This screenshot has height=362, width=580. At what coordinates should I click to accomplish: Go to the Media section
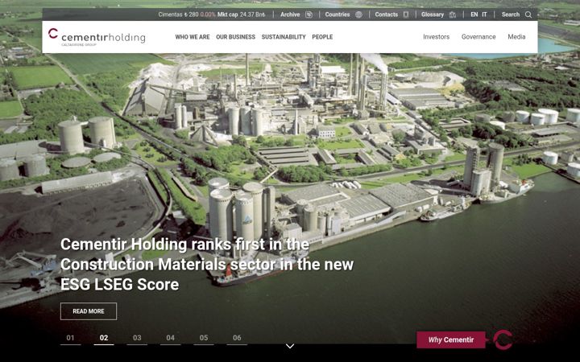[516, 37]
